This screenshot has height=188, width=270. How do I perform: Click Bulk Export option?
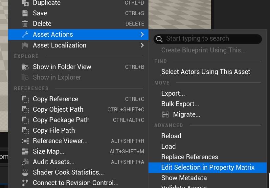point(180,104)
